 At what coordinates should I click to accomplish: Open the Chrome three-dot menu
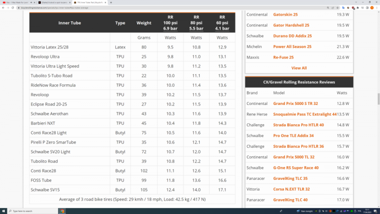(x=377, y=8)
